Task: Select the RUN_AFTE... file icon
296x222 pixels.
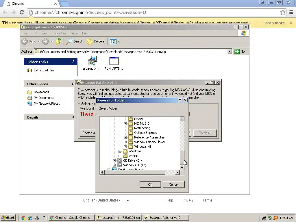Action: coord(114,63)
